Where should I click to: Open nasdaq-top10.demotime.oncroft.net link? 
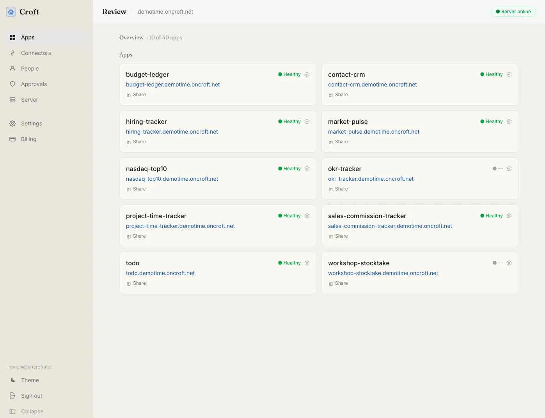click(x=172, y=179)
